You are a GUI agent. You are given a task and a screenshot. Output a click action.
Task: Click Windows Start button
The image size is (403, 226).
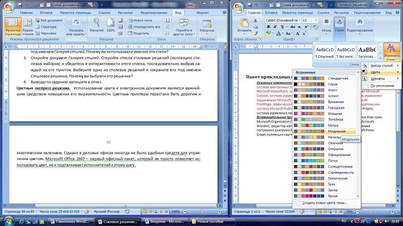pyautogui.click(x=8, y=221)
